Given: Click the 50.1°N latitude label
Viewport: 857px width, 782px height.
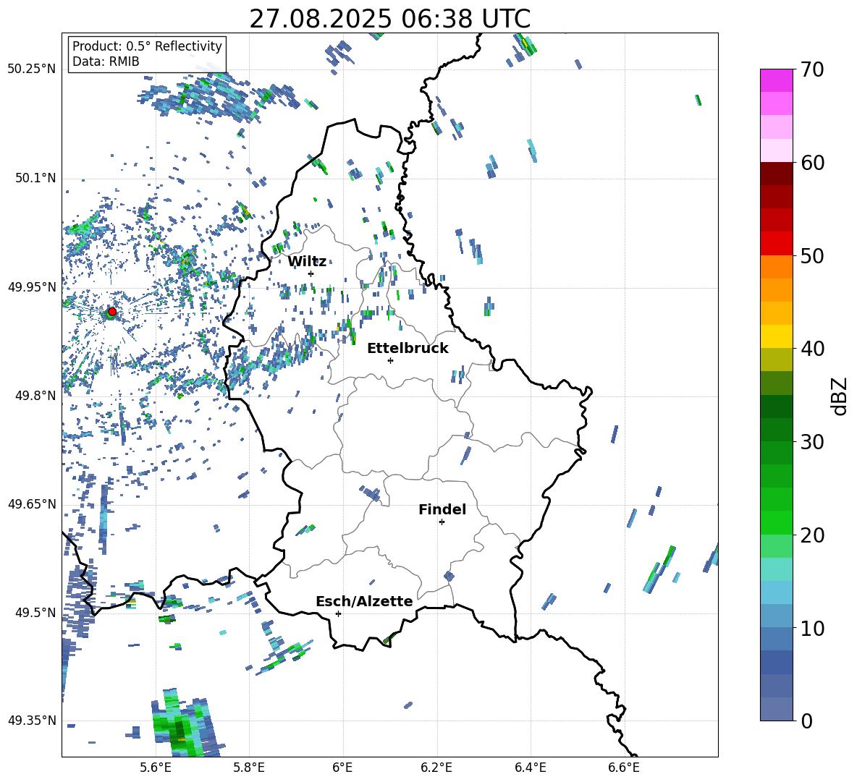Looking at the screenshot, I should [35, 178].
